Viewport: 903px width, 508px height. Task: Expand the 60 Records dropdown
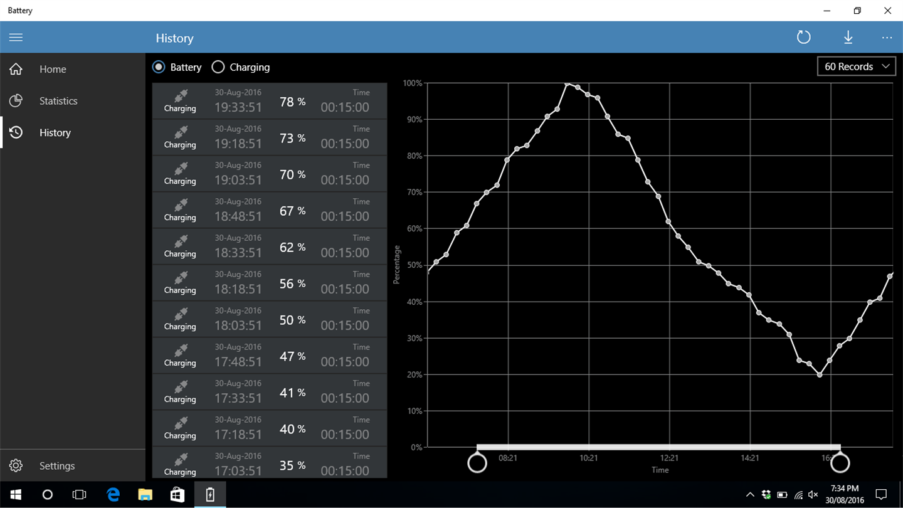click(857, 66)
